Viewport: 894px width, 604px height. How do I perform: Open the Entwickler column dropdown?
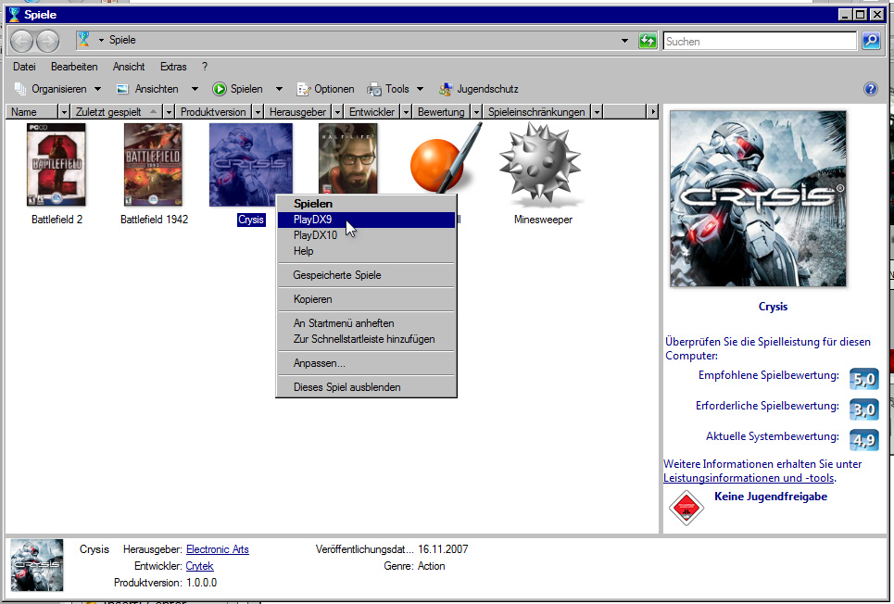coord(406,112)
